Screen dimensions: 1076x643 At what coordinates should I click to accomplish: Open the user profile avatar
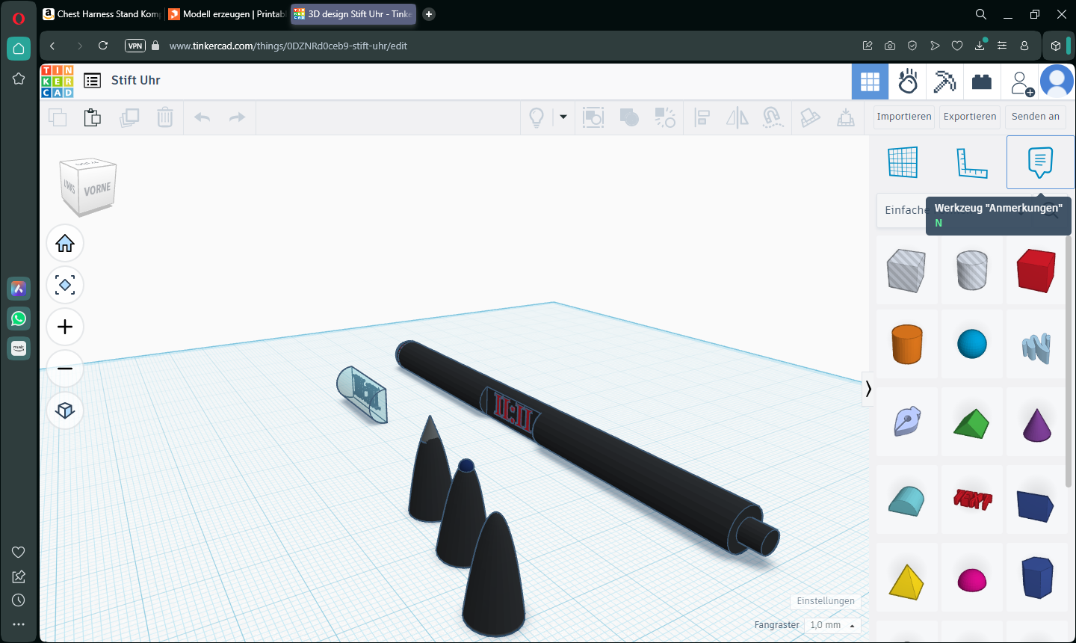coord(1057,81)
